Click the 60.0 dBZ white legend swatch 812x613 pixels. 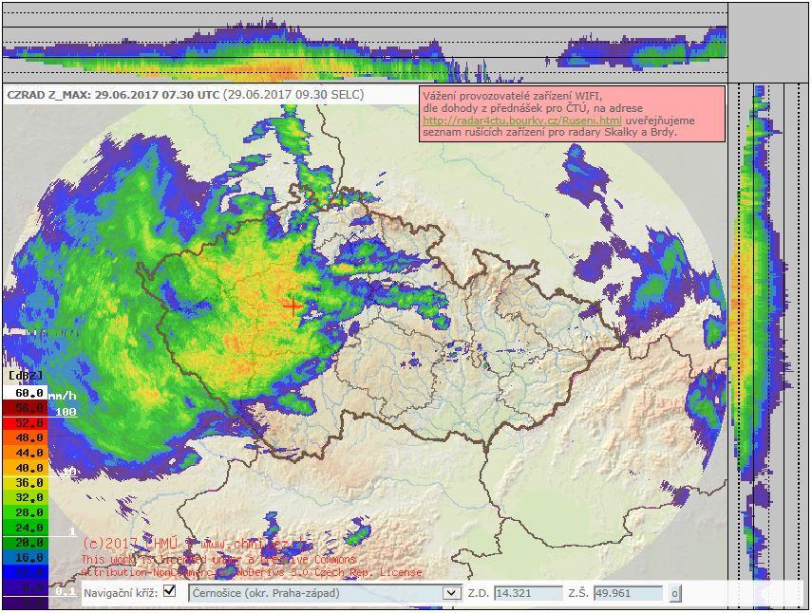click(25, 393)
